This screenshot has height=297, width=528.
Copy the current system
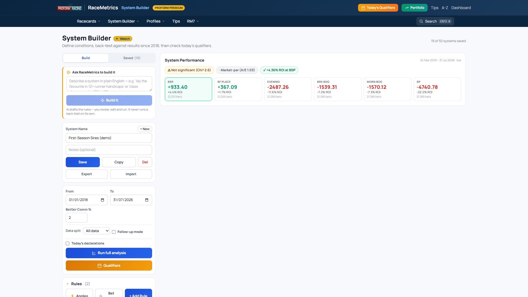point(119,162)
